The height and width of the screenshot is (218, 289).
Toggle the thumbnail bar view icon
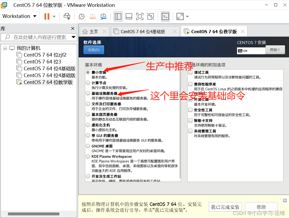coord(129,17)
